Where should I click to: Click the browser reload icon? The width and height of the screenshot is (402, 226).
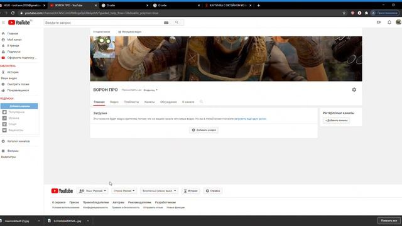pos(13,13)
